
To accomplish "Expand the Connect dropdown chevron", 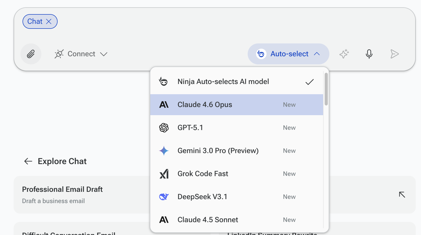I will tap(104, 54).
